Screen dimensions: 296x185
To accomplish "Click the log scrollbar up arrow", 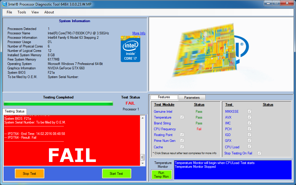I will (143, 118).
